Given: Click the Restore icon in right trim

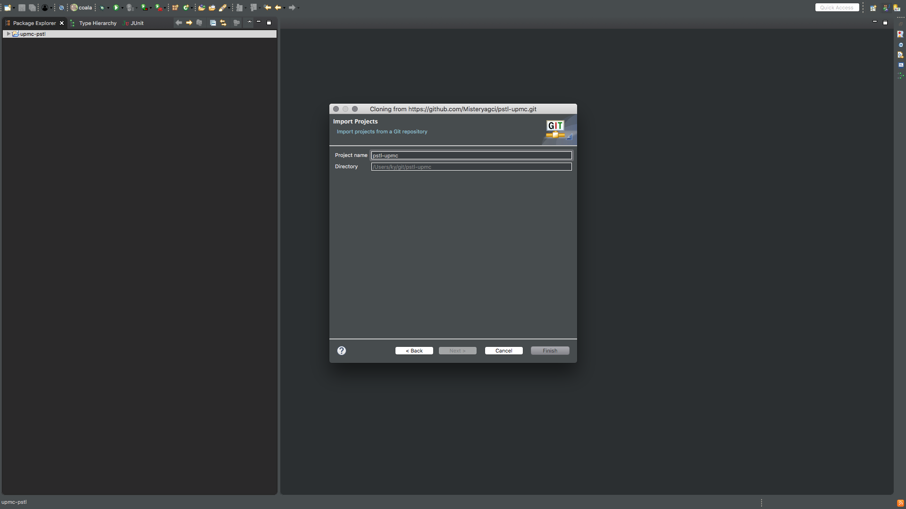Looking at the screenshot, I should pos(900,24).
